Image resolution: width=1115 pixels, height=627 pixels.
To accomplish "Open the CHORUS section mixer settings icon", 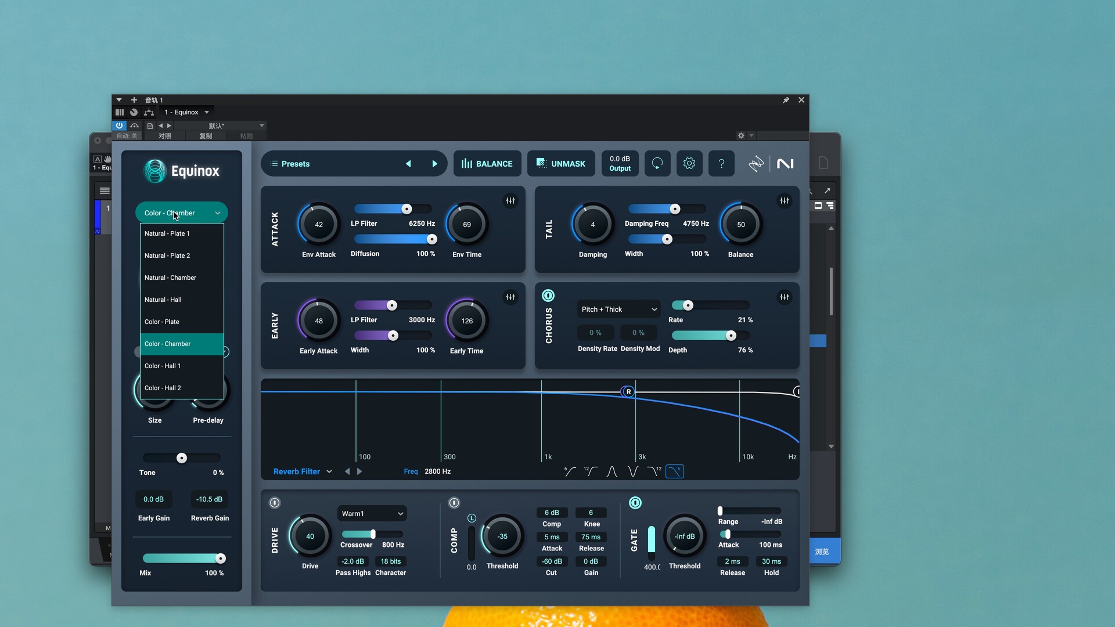I will click(x=784, y=297).
